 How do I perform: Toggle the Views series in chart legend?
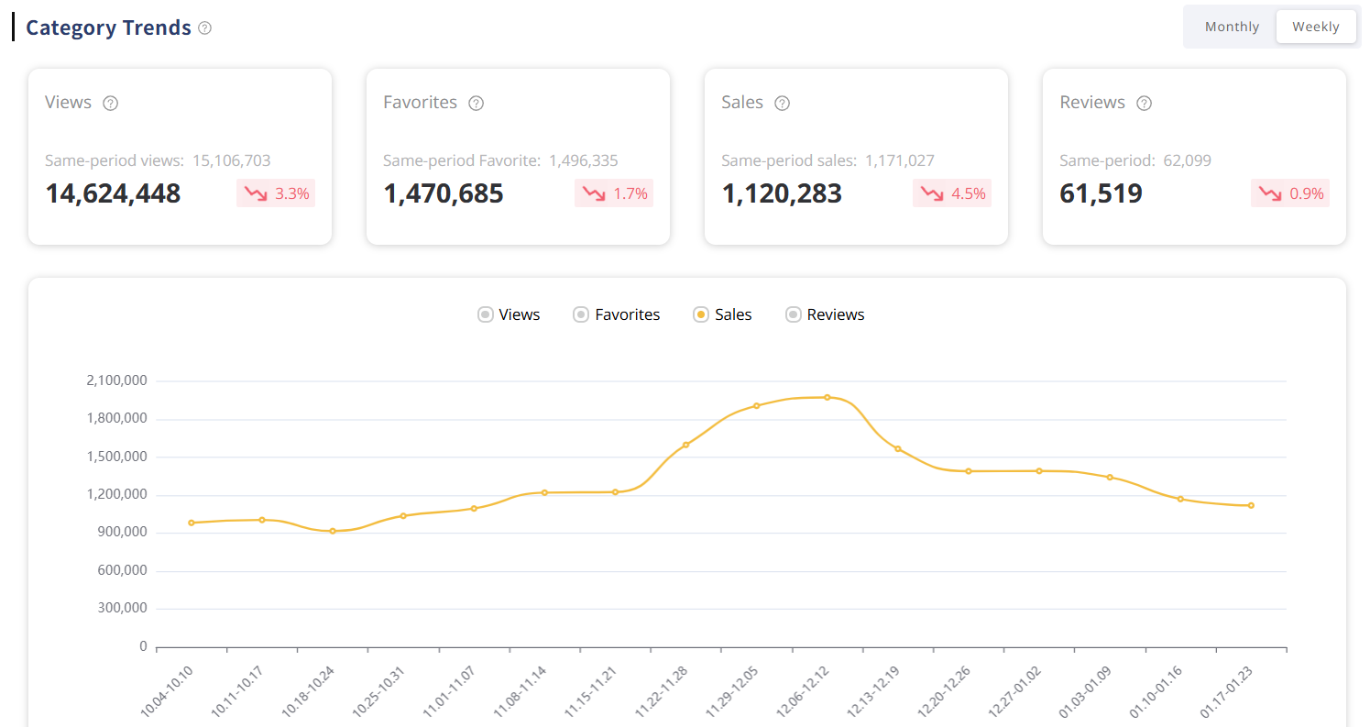510,314
